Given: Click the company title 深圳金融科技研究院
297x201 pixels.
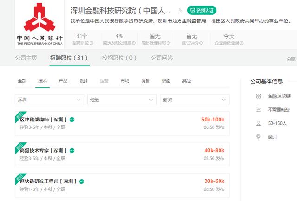Looking at the screenshot, I should (121, 11).
